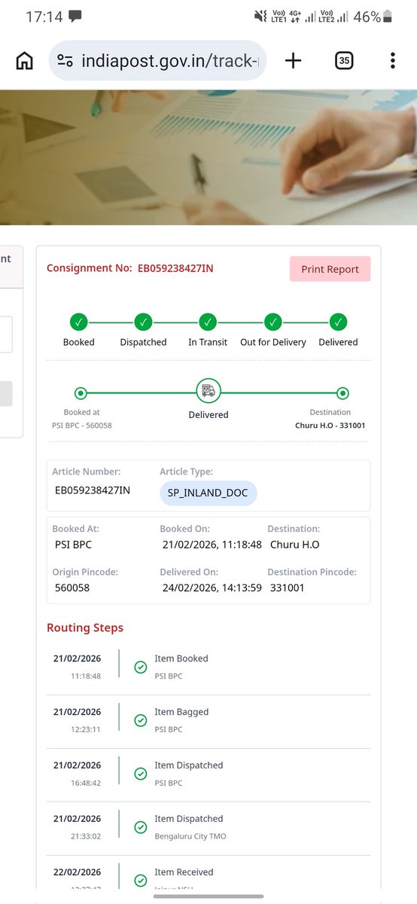This screenshot has height=904, width=417.
Task: Tap the 21:33:02 timestamp
Action: pyautogui.click(x=86, y=836)
